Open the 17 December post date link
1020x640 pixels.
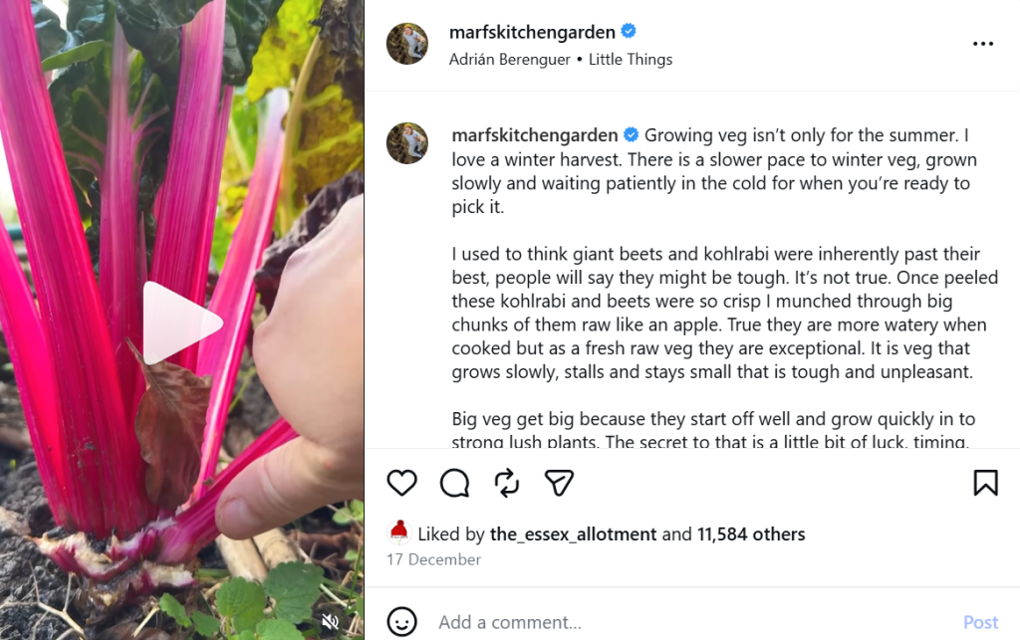[434, 559]
